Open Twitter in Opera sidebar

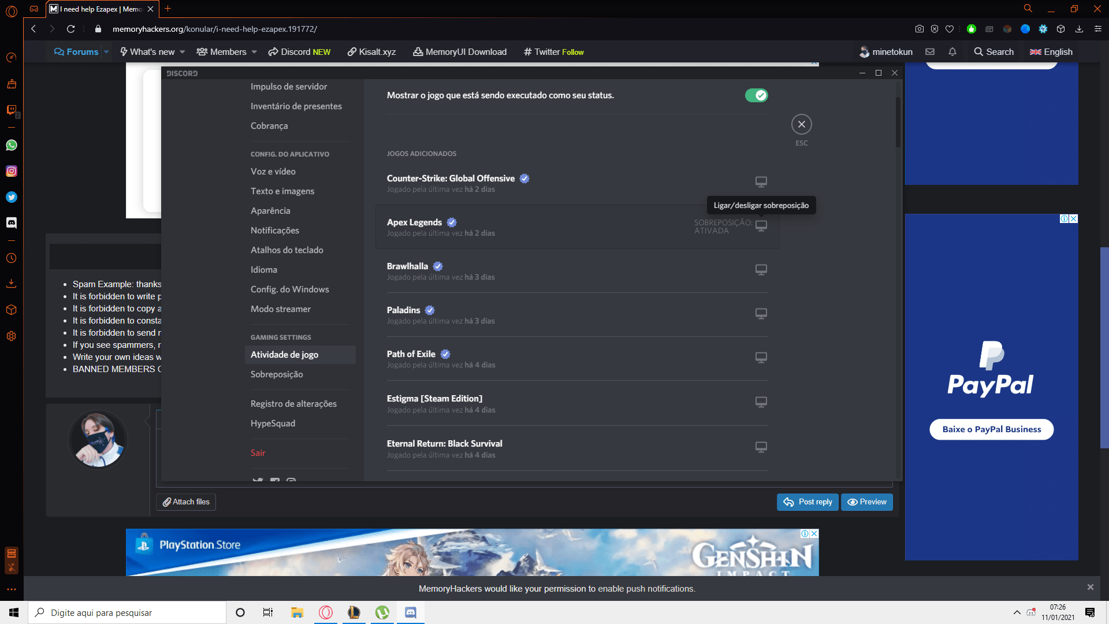12,197
